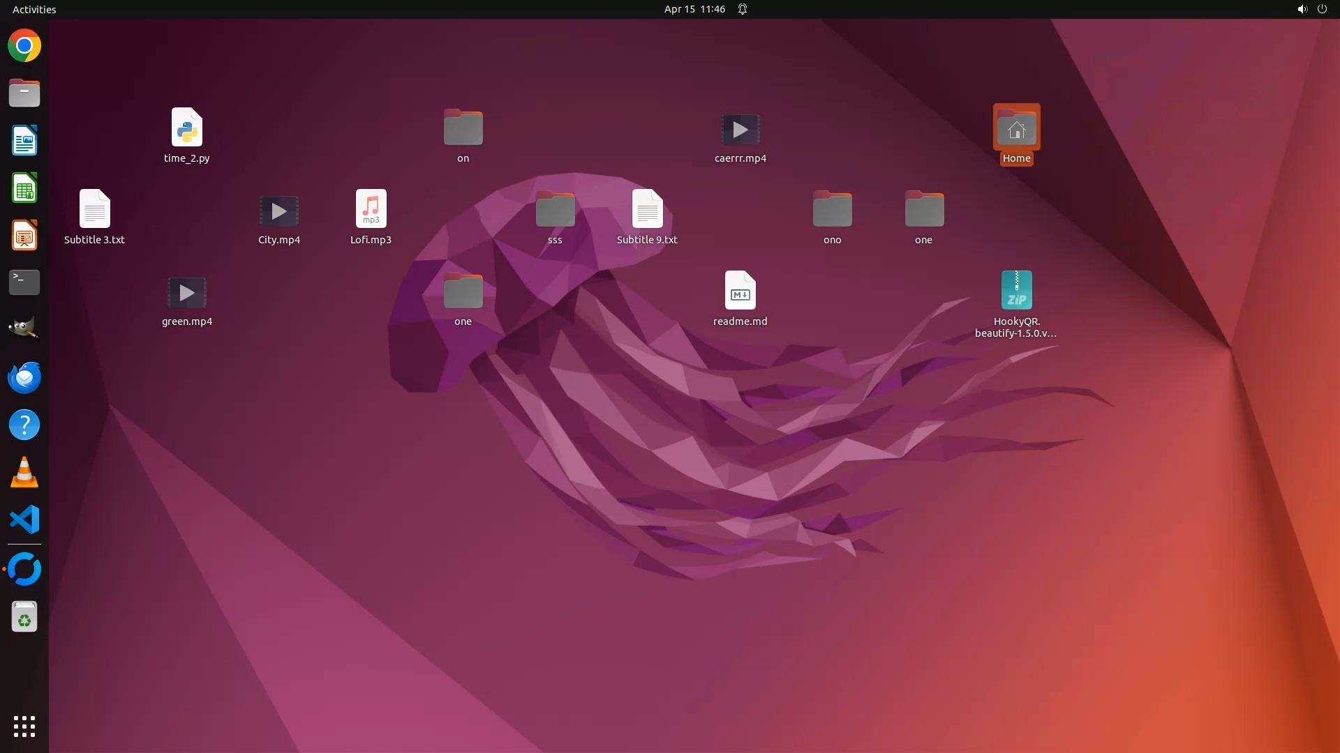Viewport: 1340px width, 753px height.
Task: Launch VLC media player
Action: click(x=24, y=473)
